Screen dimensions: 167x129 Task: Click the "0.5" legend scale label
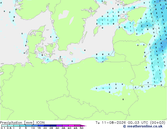click(x=9, y=128)
